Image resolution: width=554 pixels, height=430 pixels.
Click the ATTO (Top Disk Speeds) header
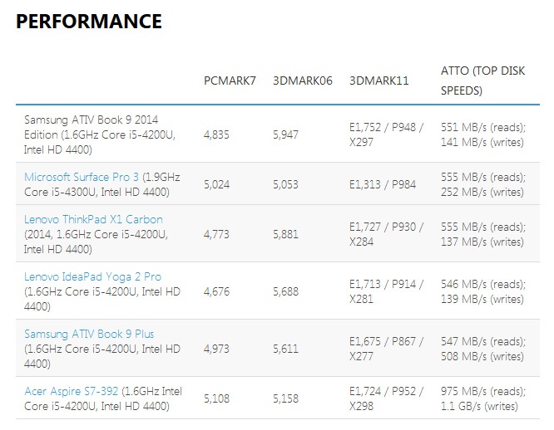pyautogui.click(x=482, y=81)
